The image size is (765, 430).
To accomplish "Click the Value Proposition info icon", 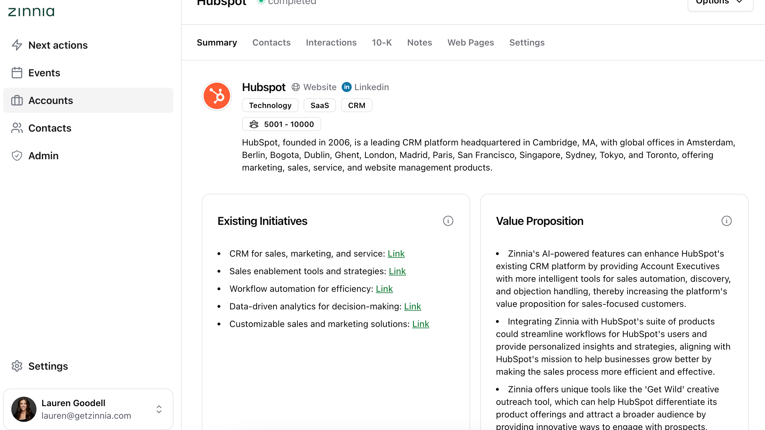I will click(726, 221).
